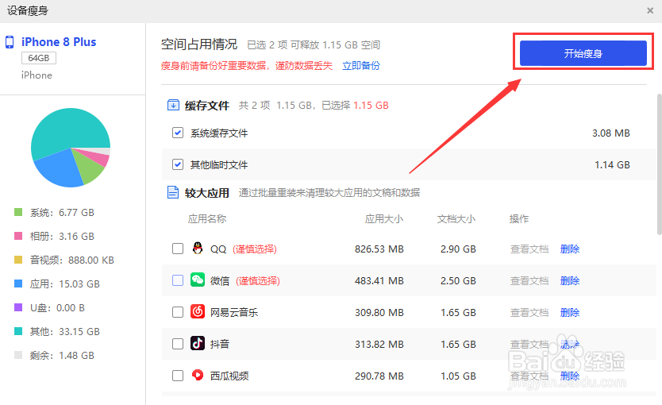Click the 文档大小 column header
The image size is (662, 405).
(x=456, y=218)
